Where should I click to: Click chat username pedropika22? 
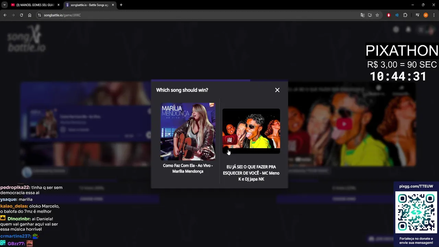15,188
